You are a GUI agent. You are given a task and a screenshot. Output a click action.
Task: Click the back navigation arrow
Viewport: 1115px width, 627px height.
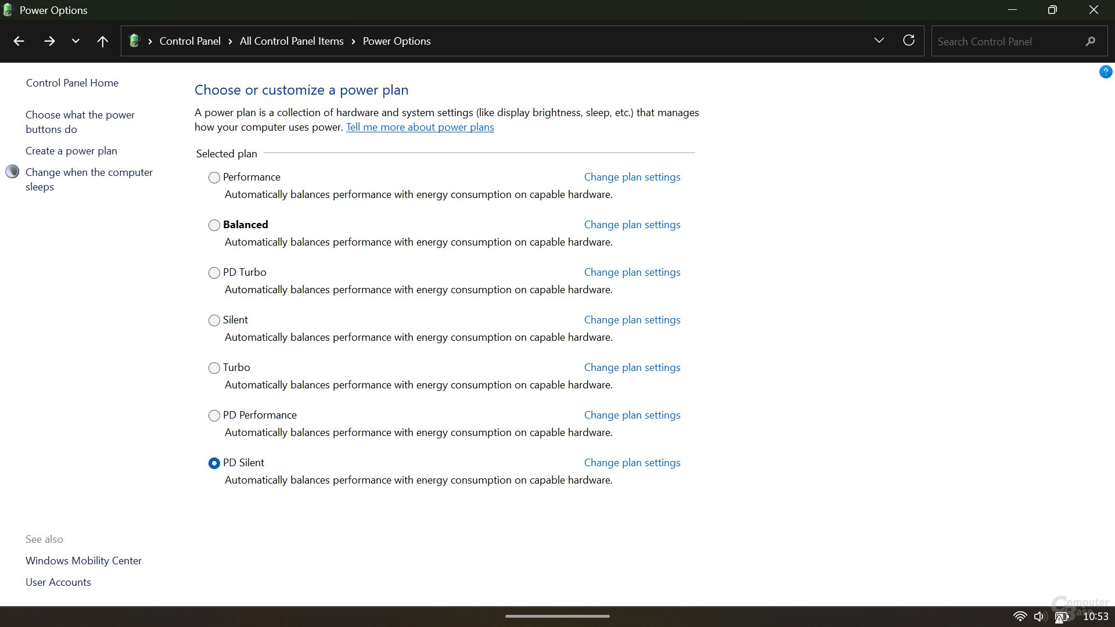19,41
